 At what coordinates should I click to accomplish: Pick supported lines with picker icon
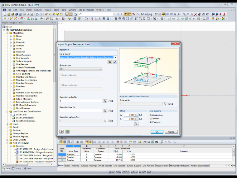(x=105, y=111)
